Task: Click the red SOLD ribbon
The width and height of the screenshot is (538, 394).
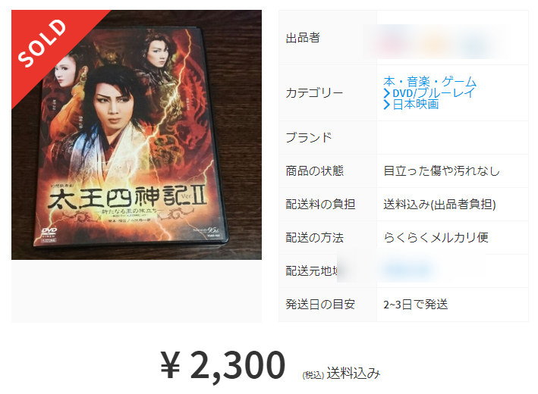Action: [43, 43]
